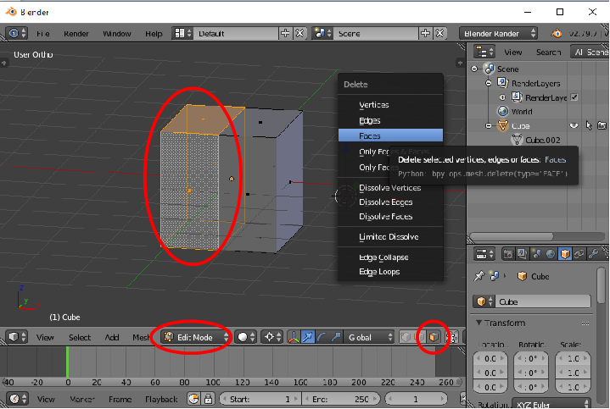Toggle the timeline lock icon

point(208,399)
